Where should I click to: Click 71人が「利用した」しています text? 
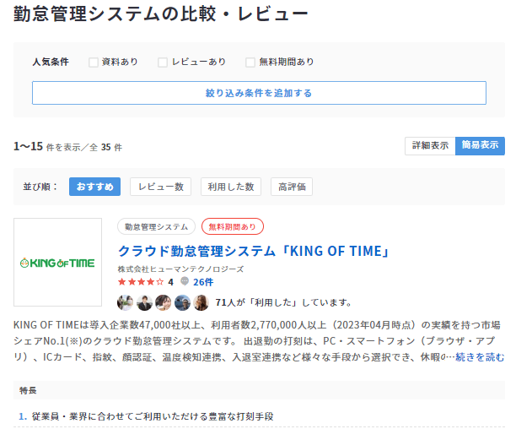pyautogui.click(x=283, y=302)
